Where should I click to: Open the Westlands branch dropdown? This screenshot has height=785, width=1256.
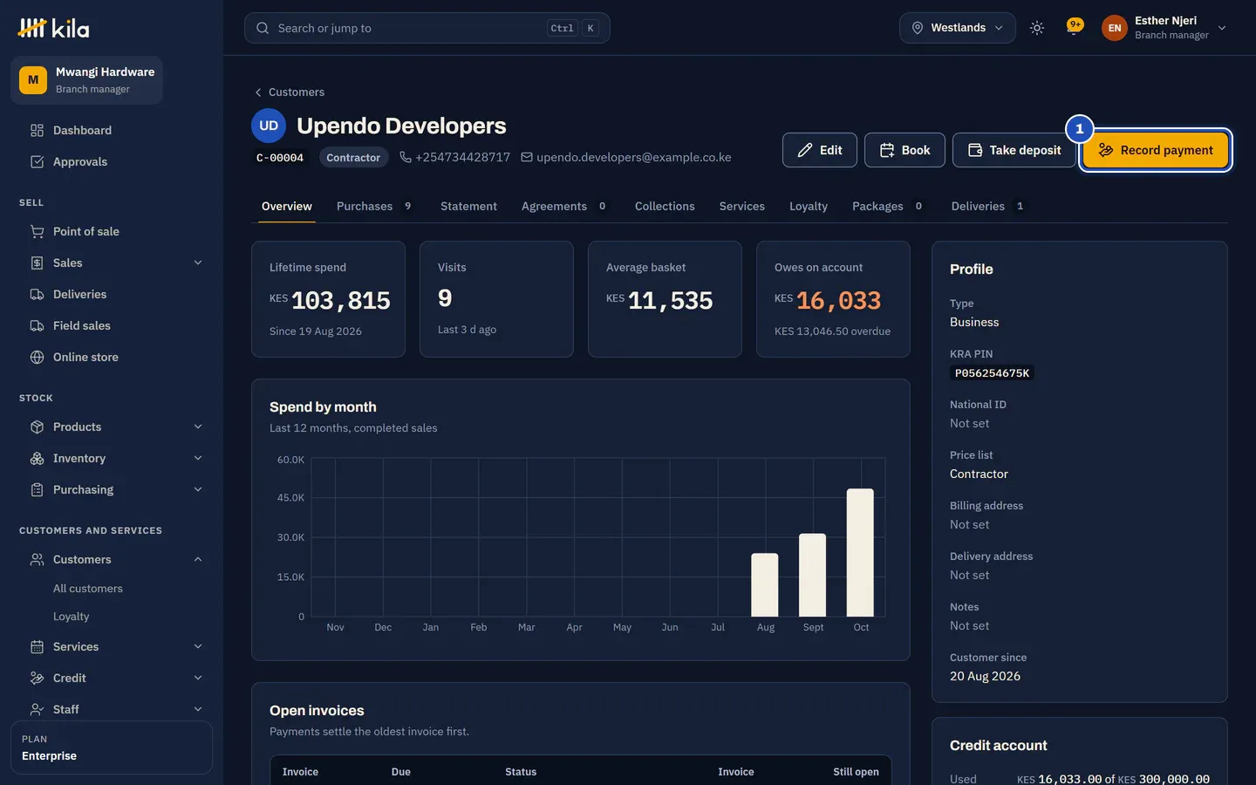pos(958,28)
